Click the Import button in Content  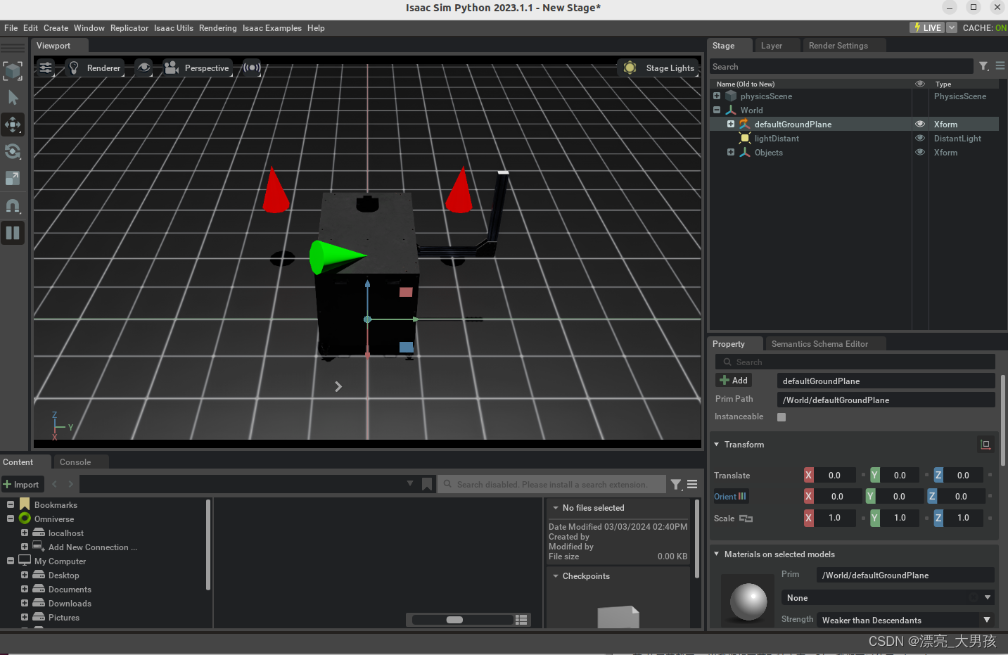[x=22, y=484]
